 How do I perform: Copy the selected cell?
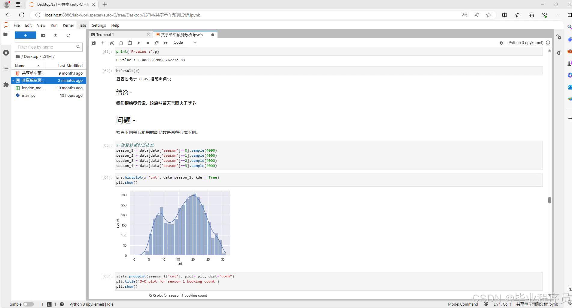pos(121,43)
